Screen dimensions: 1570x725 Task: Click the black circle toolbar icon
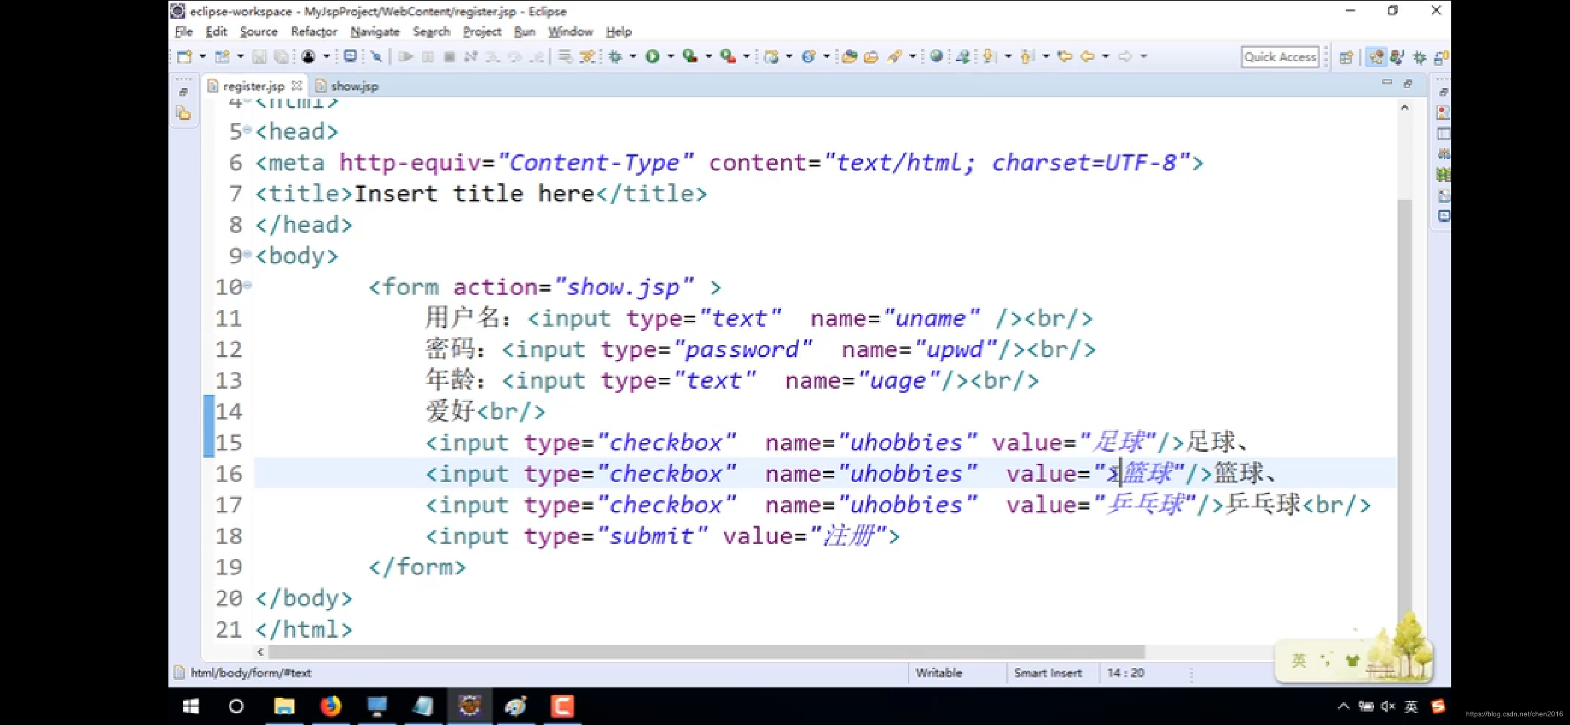308,57
